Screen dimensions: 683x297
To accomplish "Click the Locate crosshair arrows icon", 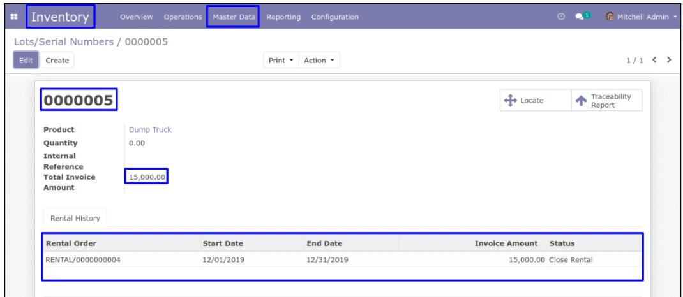I will click(x=510, y=101).
